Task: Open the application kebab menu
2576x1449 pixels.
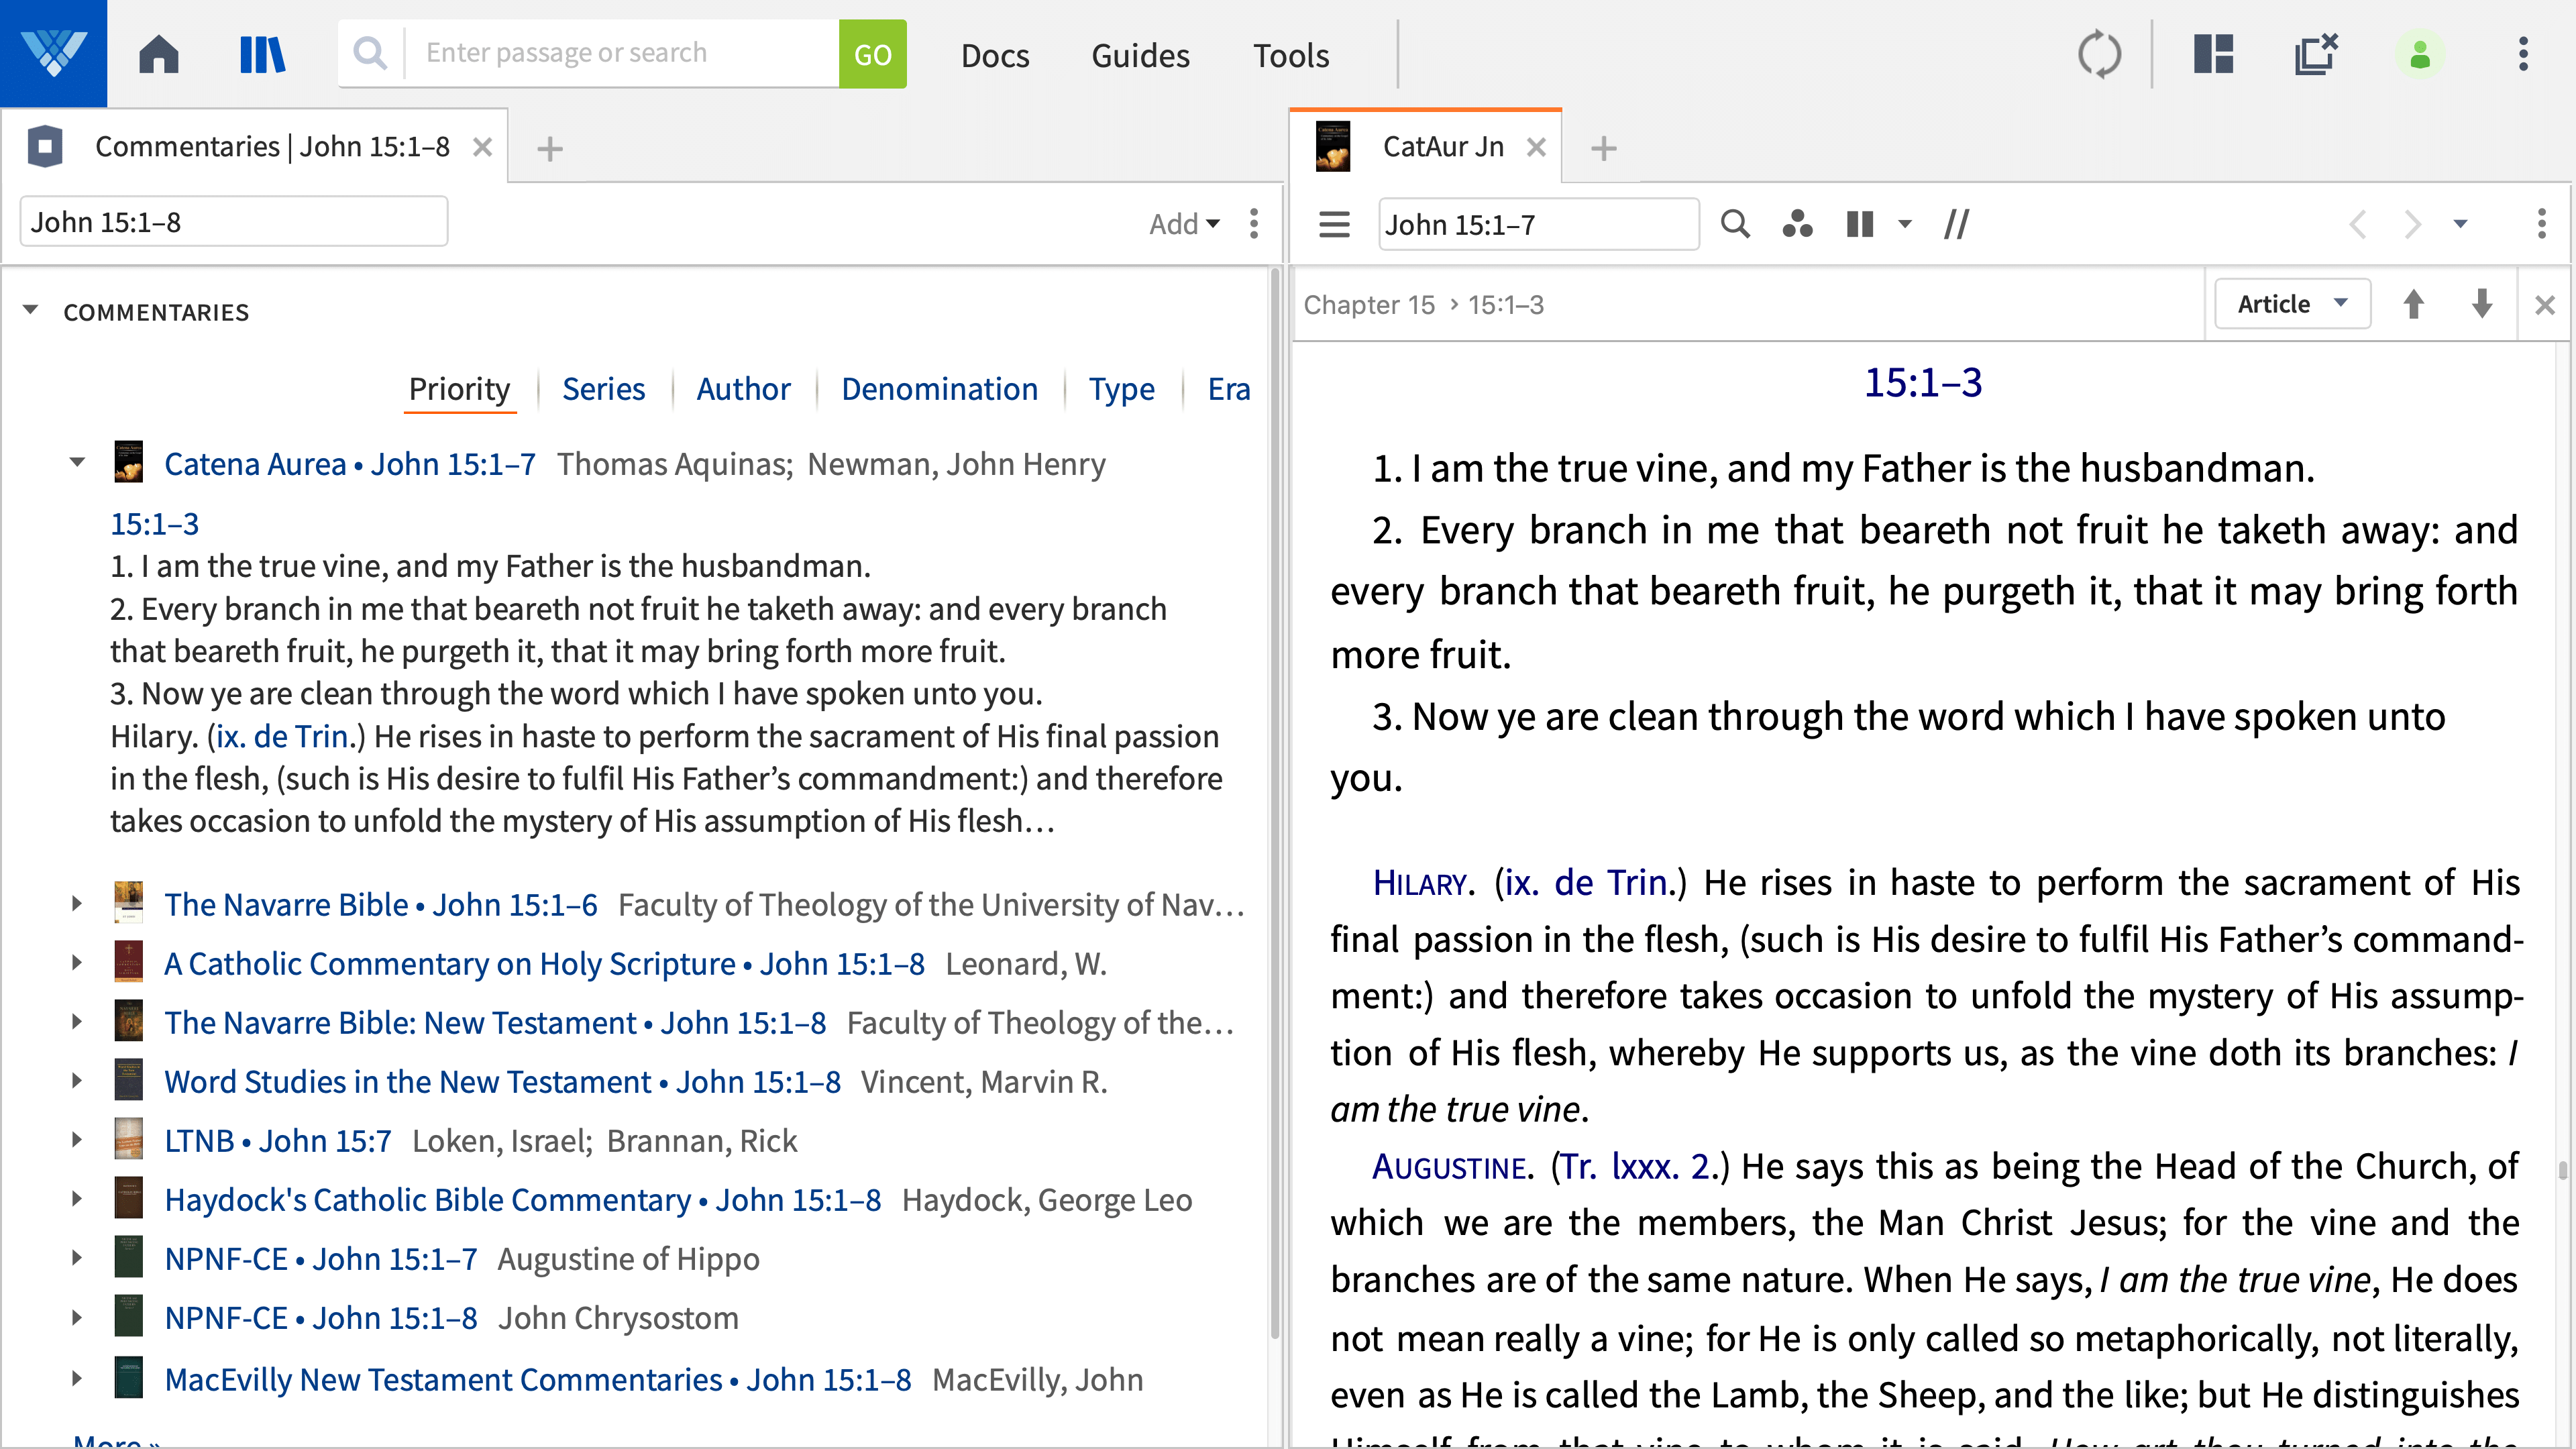Action: pos(2523,54)
